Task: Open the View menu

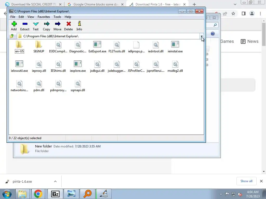Action: click(31, 17)
